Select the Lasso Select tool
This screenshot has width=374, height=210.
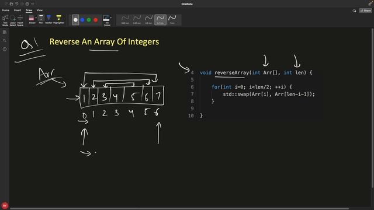tap(13, 20)
